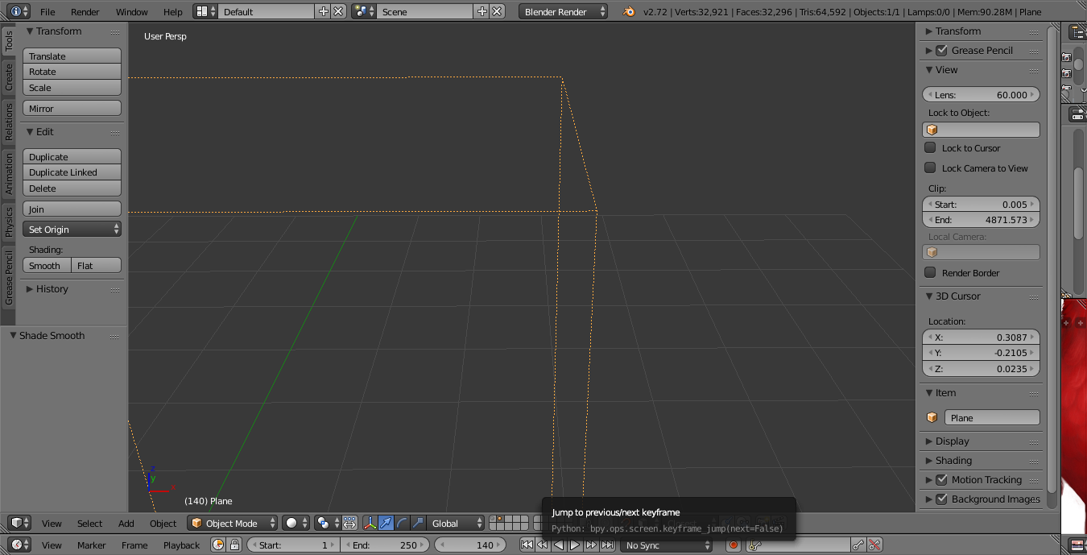Open the viewport shading sphere selector
This screenshot has height=555, width=1087.
tap(296, 523)
